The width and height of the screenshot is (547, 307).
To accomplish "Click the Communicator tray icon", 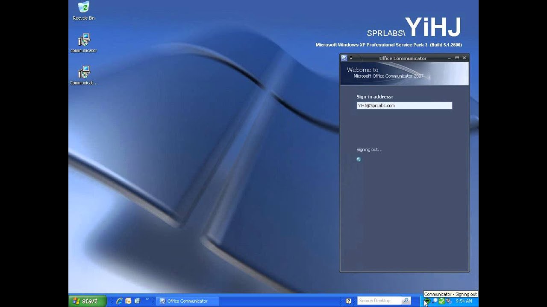I will pyautogui.click(x=427, y=301).
